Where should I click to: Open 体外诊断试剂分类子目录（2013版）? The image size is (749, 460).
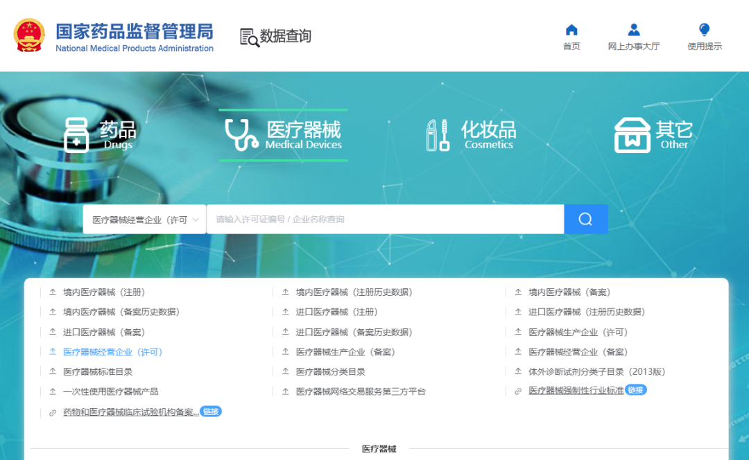coord(596,372)
